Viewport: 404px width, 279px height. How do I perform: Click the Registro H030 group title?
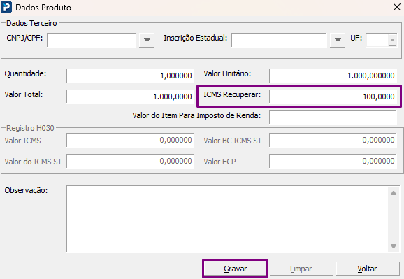click(30, 128)
